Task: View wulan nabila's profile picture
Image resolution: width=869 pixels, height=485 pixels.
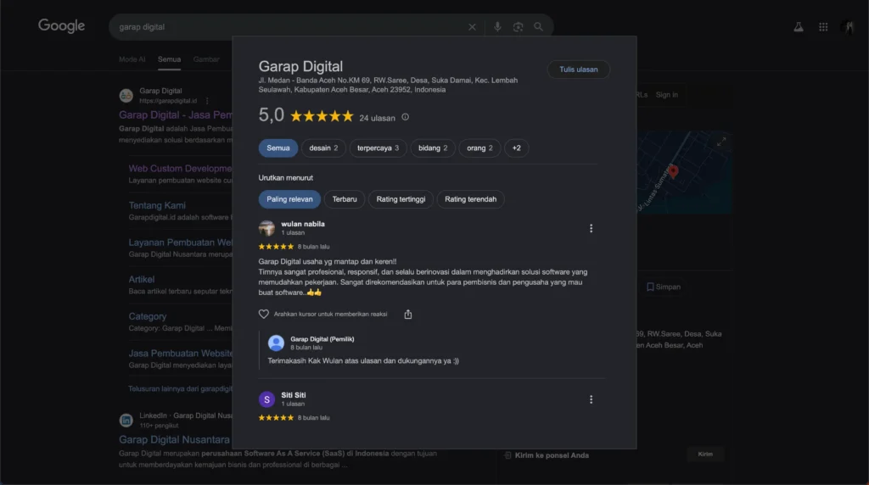Action: (x=266, y=228)
